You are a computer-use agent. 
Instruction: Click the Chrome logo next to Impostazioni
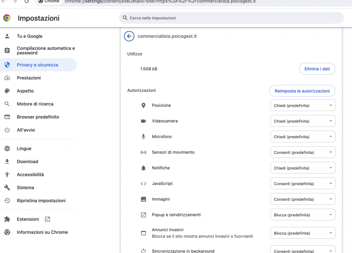click(x=7, y=18)
